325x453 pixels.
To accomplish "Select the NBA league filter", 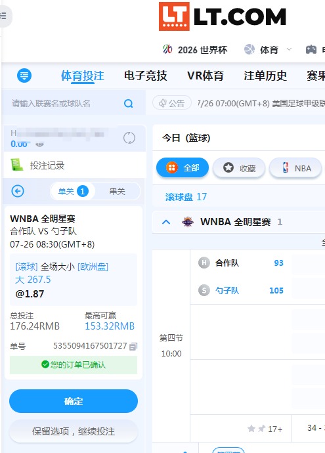I will 295,168.
